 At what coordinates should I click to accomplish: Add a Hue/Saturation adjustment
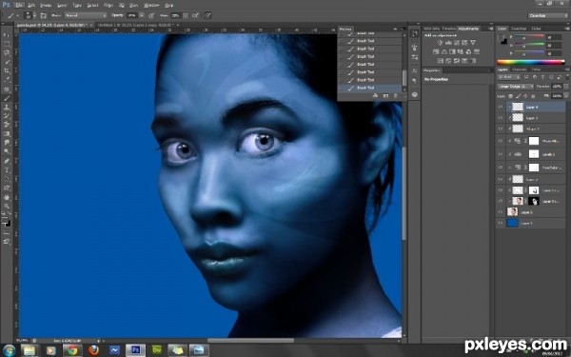436,51
